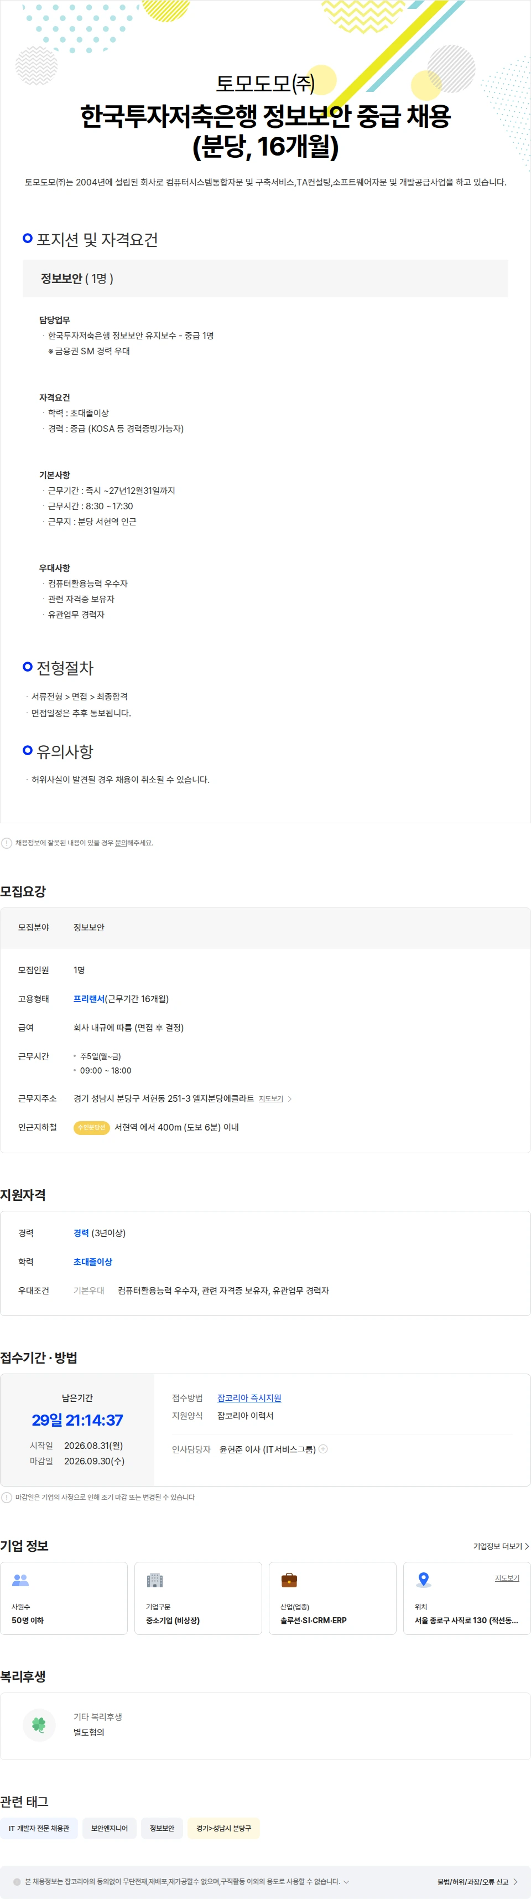Click the 서현역 에서 400m walking distance text
Screen dimensions: 531x1899
(x=177, y=1127)
